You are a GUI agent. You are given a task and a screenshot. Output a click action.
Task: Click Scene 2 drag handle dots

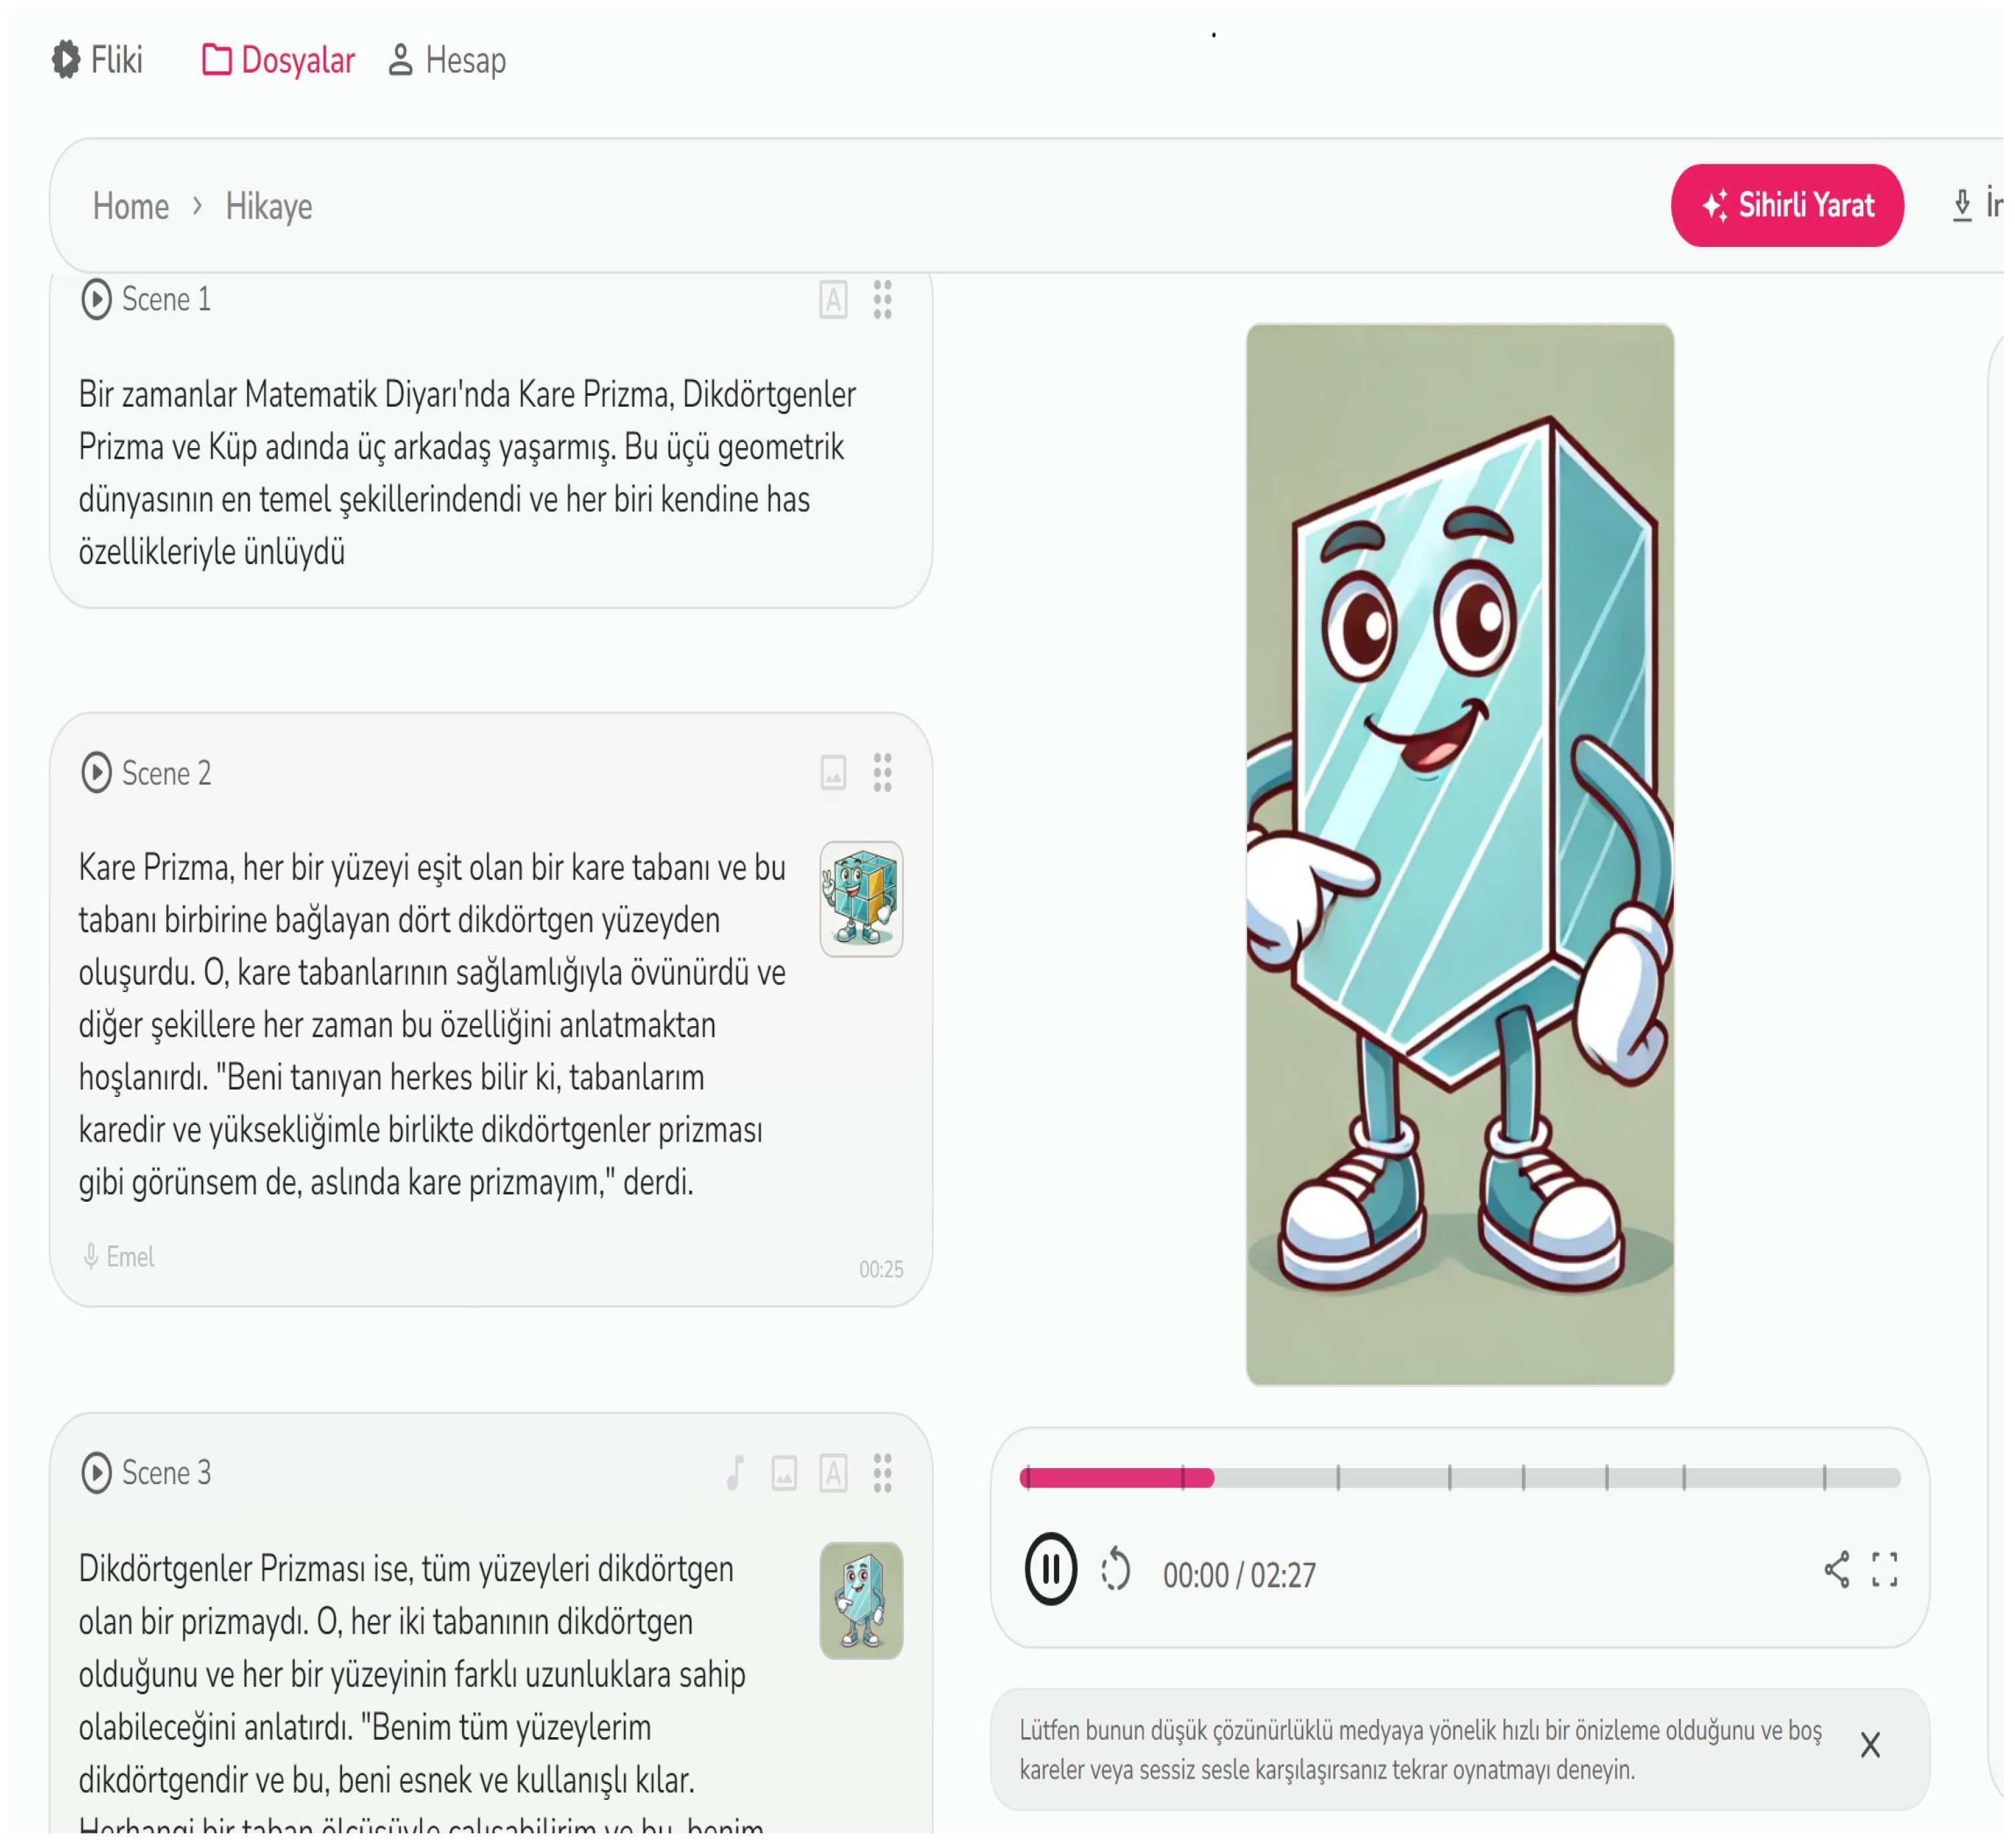point(882,773)
